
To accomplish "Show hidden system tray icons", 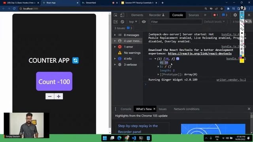I will click(206, 138).
